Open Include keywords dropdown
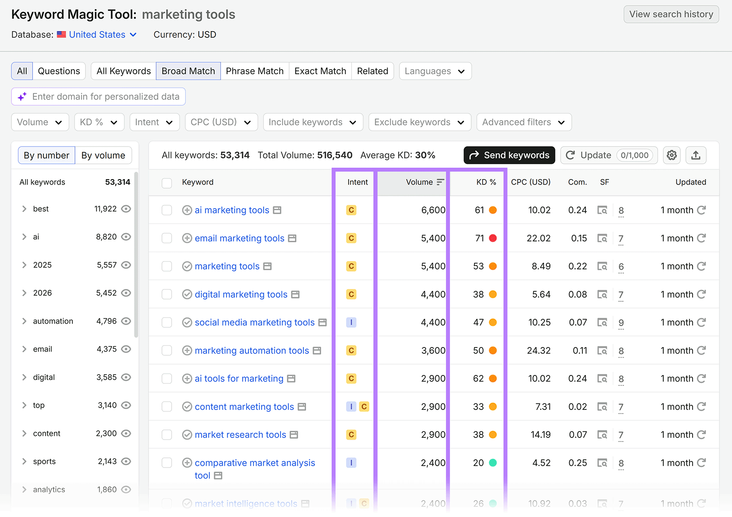This screenshot has width=732, height=517. point(313,122)
